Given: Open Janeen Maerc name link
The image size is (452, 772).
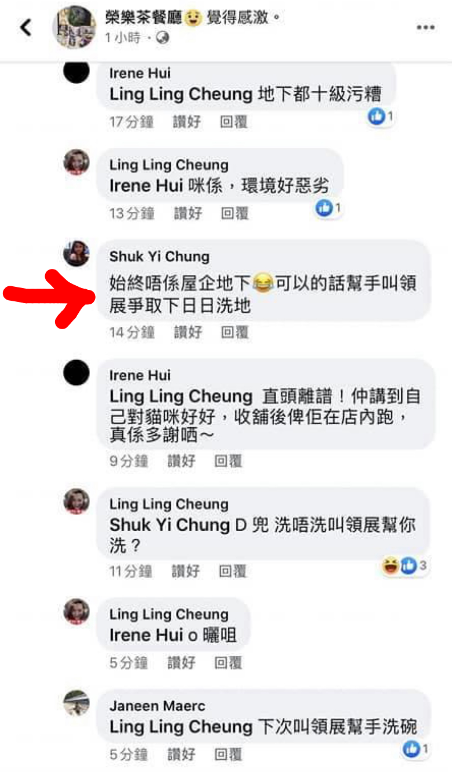Looking at the screenshot, I should coord(157,706).
